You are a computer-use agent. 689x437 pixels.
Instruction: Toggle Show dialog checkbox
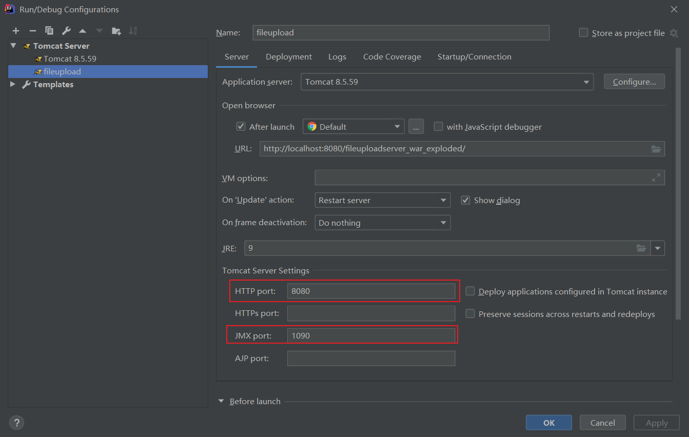pyautogui.click(x=465, y=200)
